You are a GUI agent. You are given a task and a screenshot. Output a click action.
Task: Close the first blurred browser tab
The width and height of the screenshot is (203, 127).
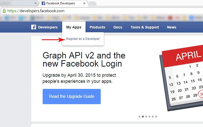coord(36,3)
